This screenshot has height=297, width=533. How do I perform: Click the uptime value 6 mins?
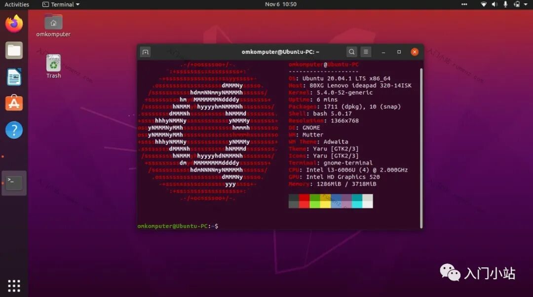pyautogui.click(x=327, y=100)
